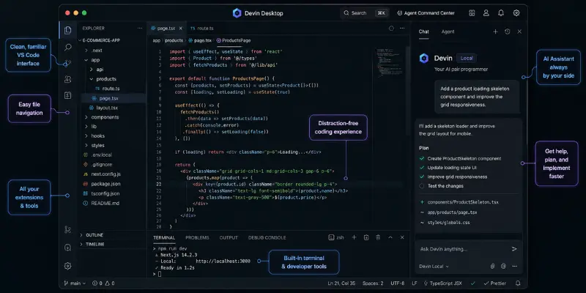Open layout.tsx in the file explorer

107,108
